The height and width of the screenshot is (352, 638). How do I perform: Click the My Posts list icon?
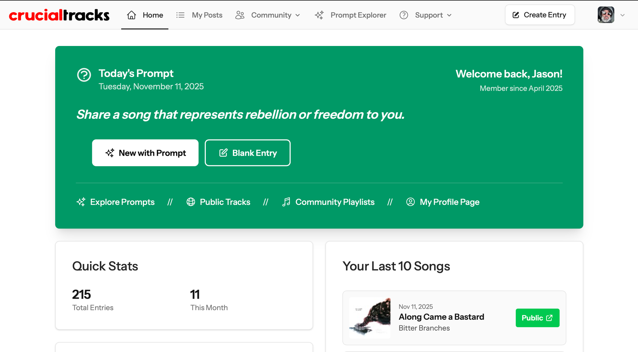(x=180, y=15)
